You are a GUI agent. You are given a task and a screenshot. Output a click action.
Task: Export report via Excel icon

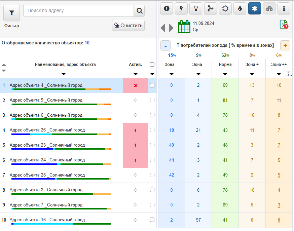click(284, 25)
